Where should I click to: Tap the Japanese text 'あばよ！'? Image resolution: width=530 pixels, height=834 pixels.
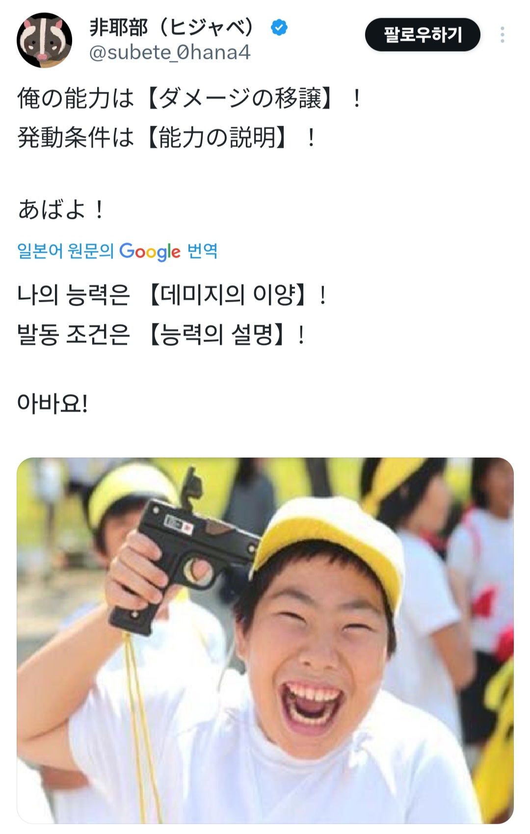[61, 209]
